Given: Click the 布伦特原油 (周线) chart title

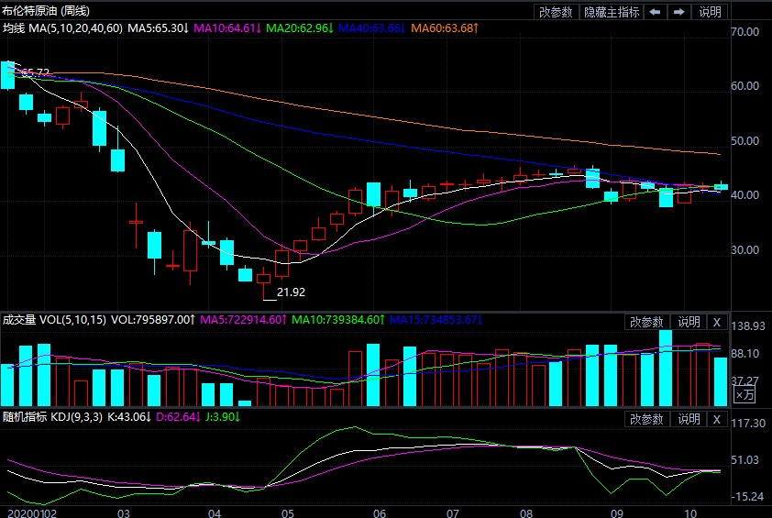Looking at the screenshot, I should click(46, 11).
